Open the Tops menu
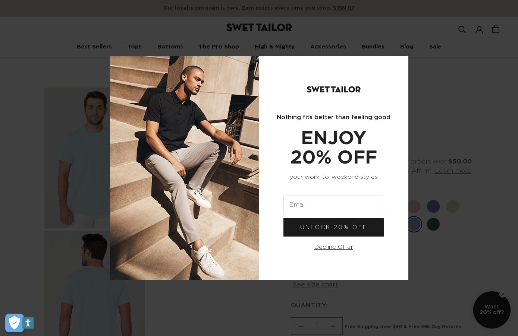Viewport: 518px width, 336px height. (135, 47)
